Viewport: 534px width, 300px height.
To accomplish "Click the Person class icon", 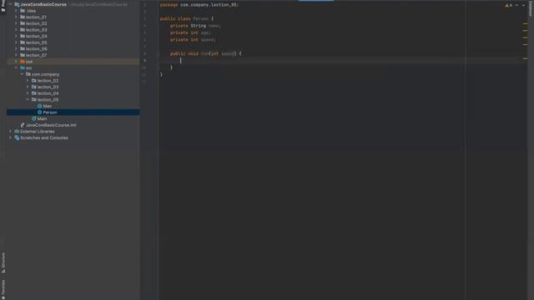I will tap(40, 112).
